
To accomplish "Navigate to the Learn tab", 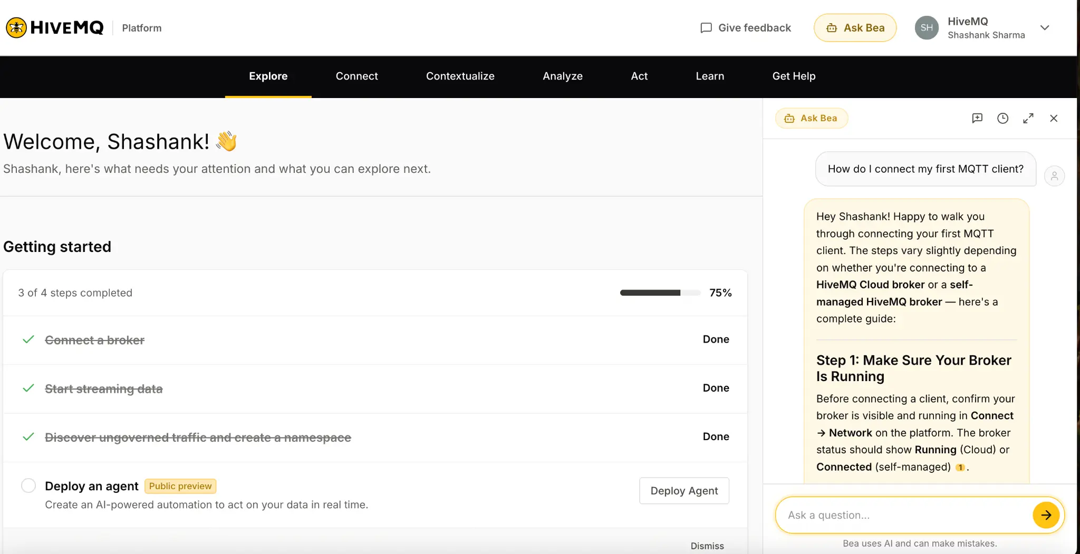I will point(710,76).
